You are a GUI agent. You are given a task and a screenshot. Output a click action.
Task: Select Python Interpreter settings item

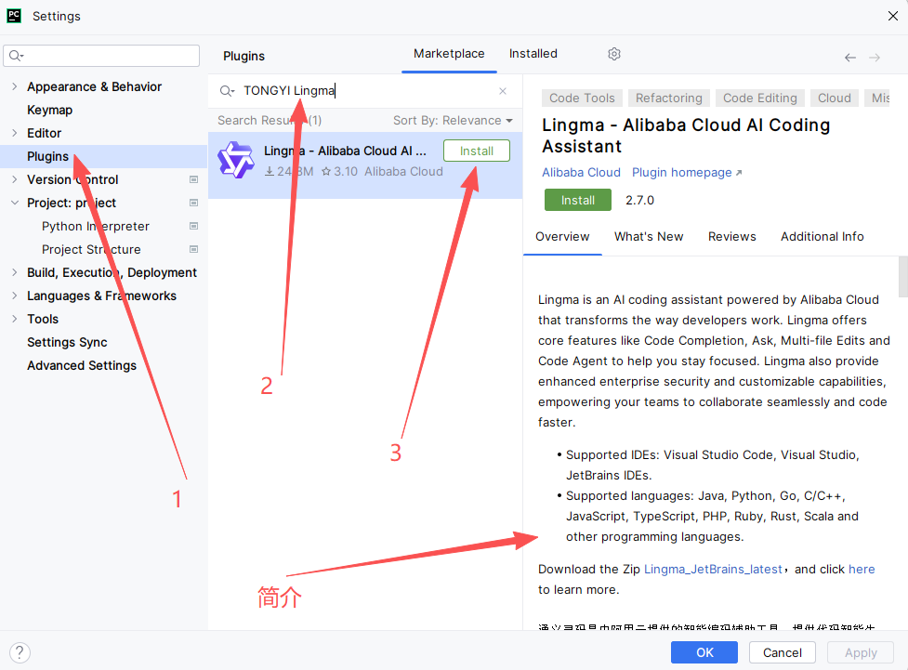click(96, 226)
